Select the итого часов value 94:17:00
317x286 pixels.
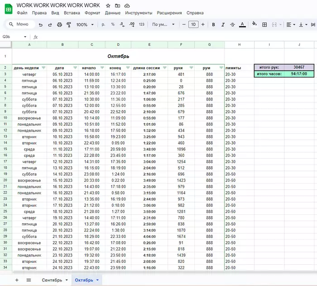point(299,74)
